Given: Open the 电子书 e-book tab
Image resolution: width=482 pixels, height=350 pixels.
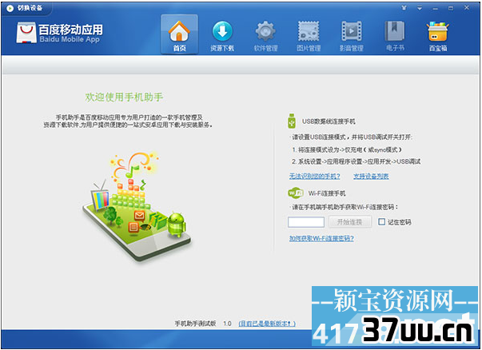Looking at the screenshot, I should 395,36.
